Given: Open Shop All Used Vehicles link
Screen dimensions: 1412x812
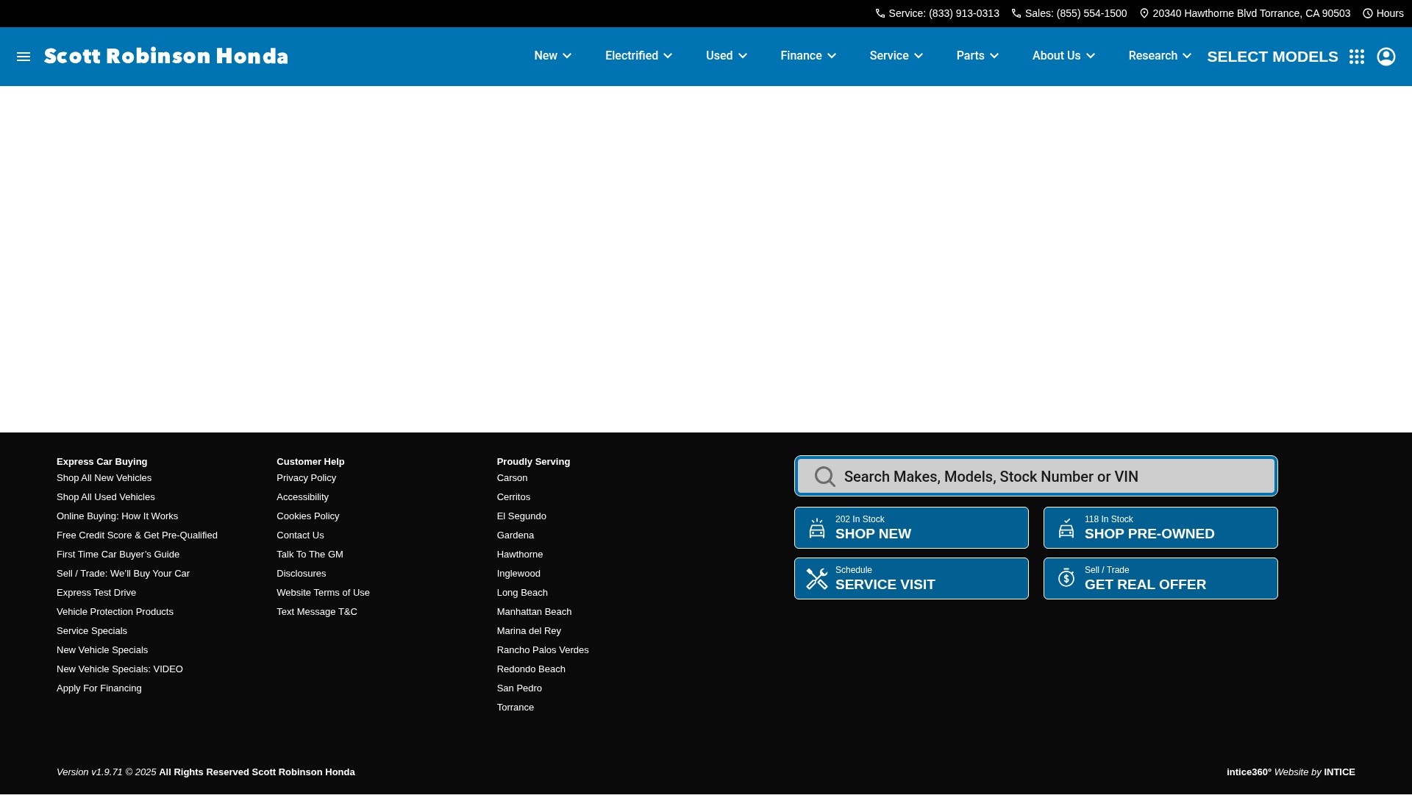Looking at the screenshot, I should [x=106, y=497].
